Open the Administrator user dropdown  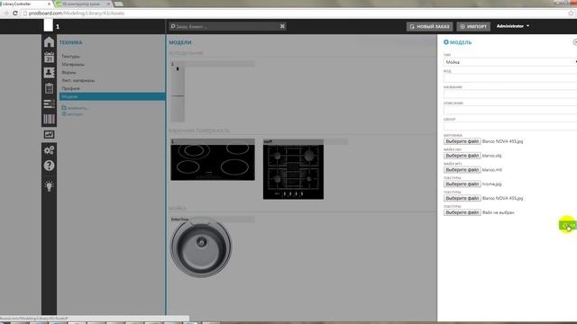click(x=513, y=26)
